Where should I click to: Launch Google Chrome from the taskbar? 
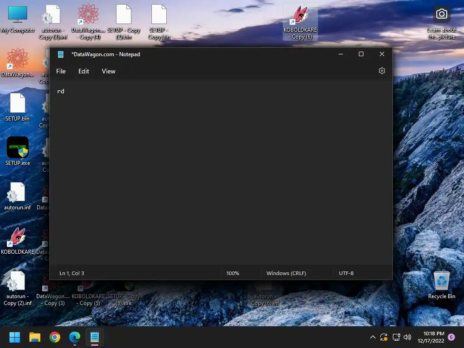coord(55,337)
